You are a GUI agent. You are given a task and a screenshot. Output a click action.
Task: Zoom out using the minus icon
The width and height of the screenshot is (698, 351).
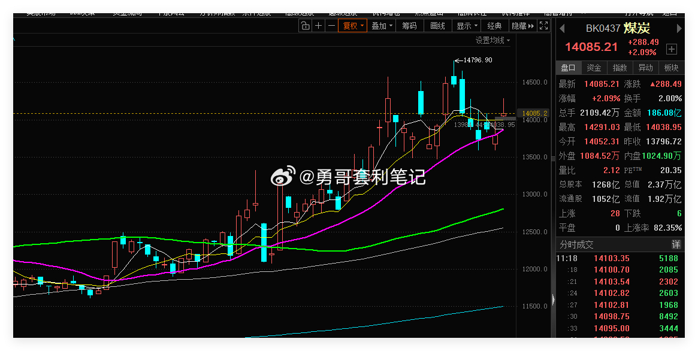pyautogui.click(x=331, y=25)
